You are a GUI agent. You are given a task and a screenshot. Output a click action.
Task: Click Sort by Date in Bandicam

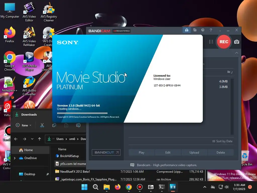tap(222, 141)
